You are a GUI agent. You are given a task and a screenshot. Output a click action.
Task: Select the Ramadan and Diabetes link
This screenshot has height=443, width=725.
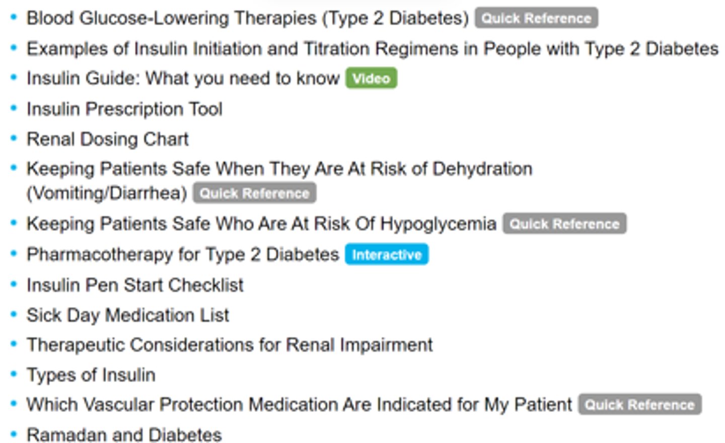pyautogui.click(x=124, y=435)
